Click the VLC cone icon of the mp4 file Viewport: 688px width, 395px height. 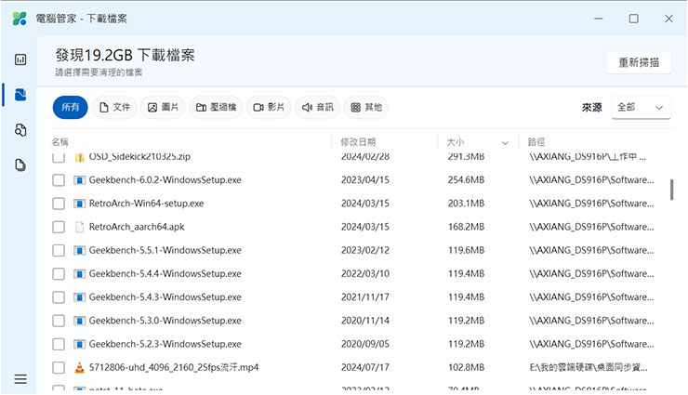click(x=79, y=367)
